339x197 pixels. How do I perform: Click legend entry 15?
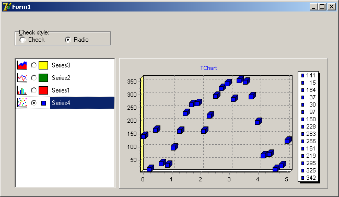tap(308, 83)
